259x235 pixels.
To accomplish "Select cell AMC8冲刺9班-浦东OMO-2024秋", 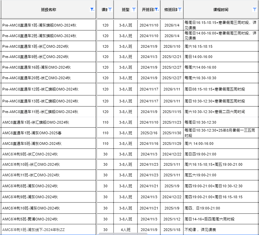I will coord(48,197).
